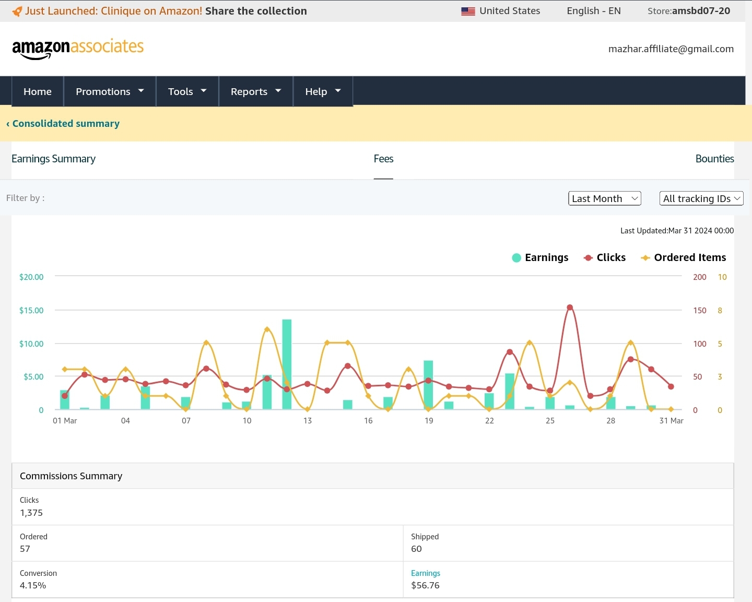
Task: Select the Fees tab
Action: point(383,159)
